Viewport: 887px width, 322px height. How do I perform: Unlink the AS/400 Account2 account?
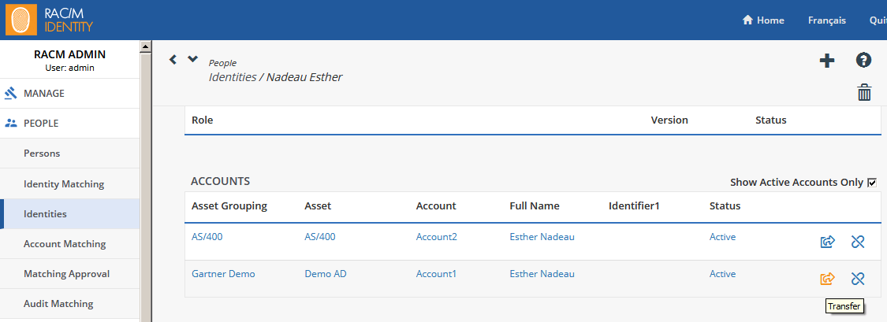pos(858,242)
